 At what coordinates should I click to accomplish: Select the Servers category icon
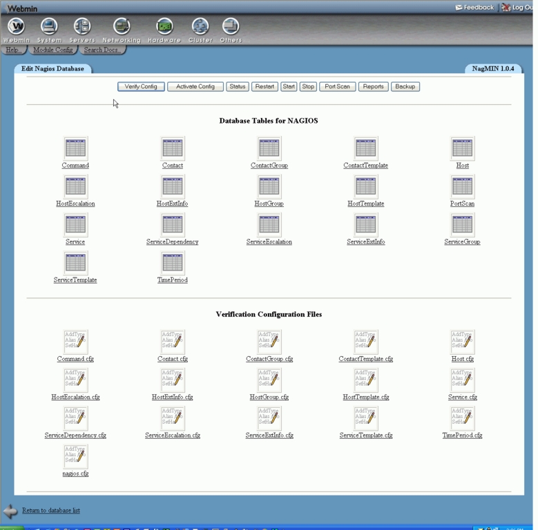81,28
